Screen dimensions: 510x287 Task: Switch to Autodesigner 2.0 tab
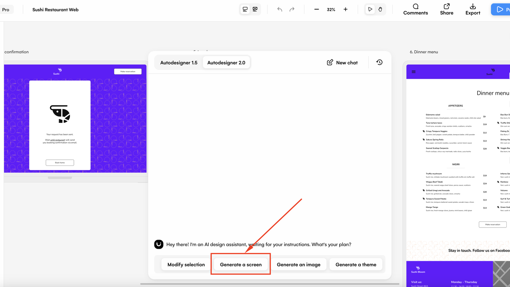[x=226, y=63]
